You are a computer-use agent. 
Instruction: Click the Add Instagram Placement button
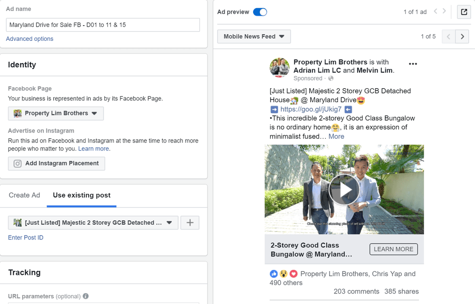coord(57,163)
